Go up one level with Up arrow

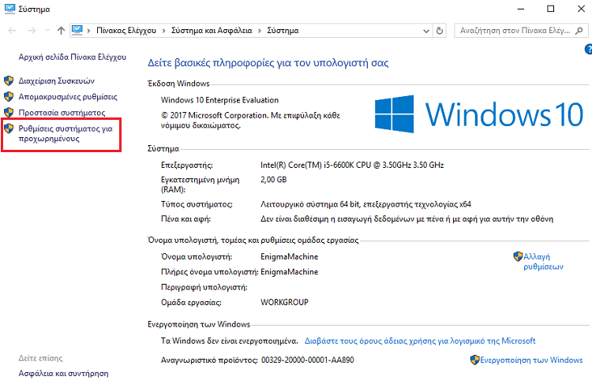[61, 31]
